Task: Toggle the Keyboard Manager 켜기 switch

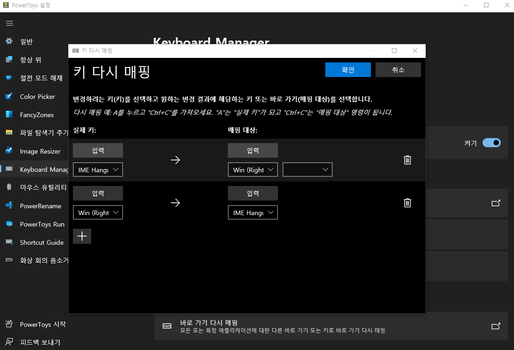Action: coord(491,143)
